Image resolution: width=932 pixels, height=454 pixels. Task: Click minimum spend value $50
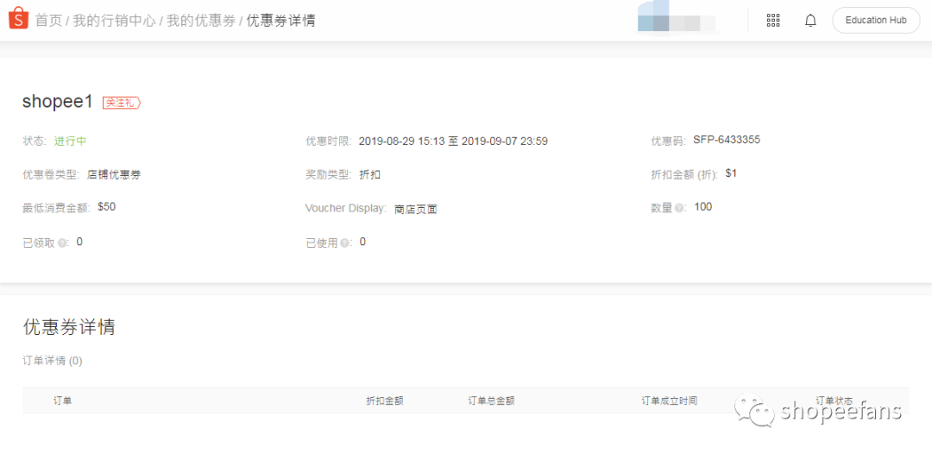106,207
